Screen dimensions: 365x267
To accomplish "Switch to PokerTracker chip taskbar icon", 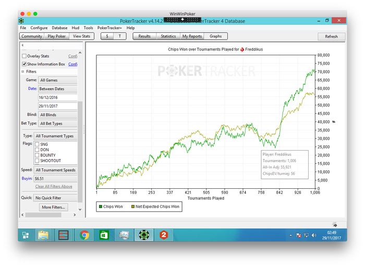I will (144, 235).
